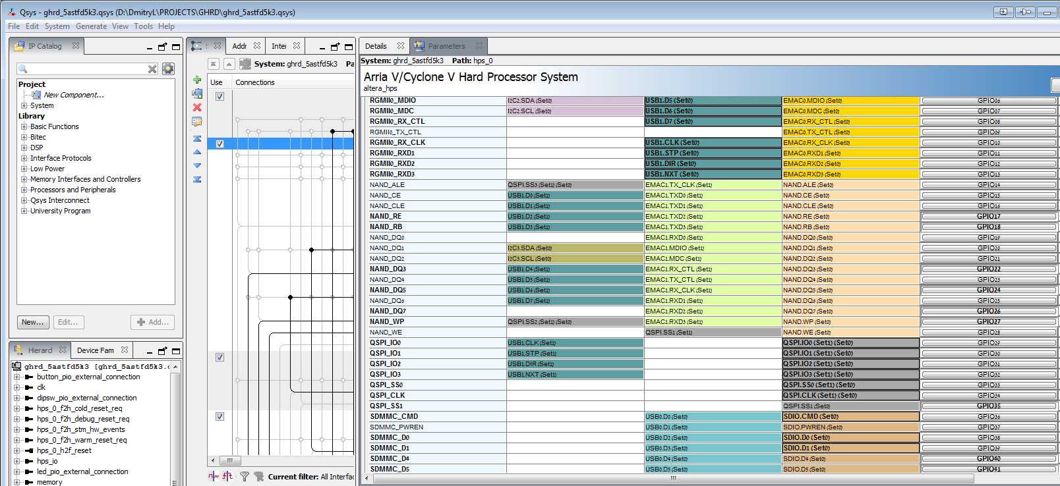Image resolution: width=1060 pixels, height=486 pixels.
Task: Click the yellow EMAC0.MDIO (Set0) cell
Action: [x=850, y=101]
